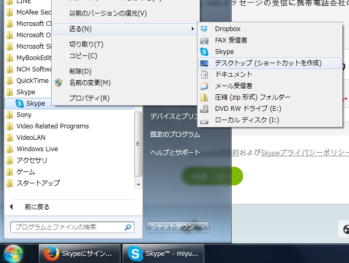349x263 pixels.
Task: Click the Skype icon in the Send To submenu
Action: [204, 52]
